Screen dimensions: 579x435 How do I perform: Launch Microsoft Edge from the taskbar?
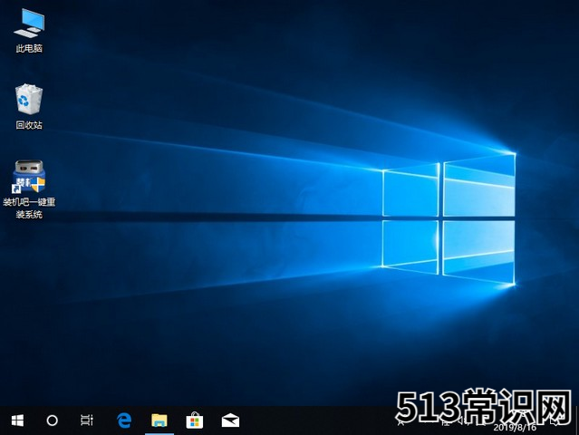(x=124, y=420)
